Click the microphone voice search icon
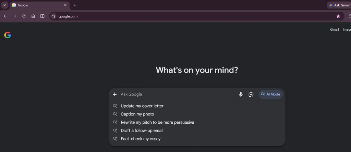 [x=241, y=94]
